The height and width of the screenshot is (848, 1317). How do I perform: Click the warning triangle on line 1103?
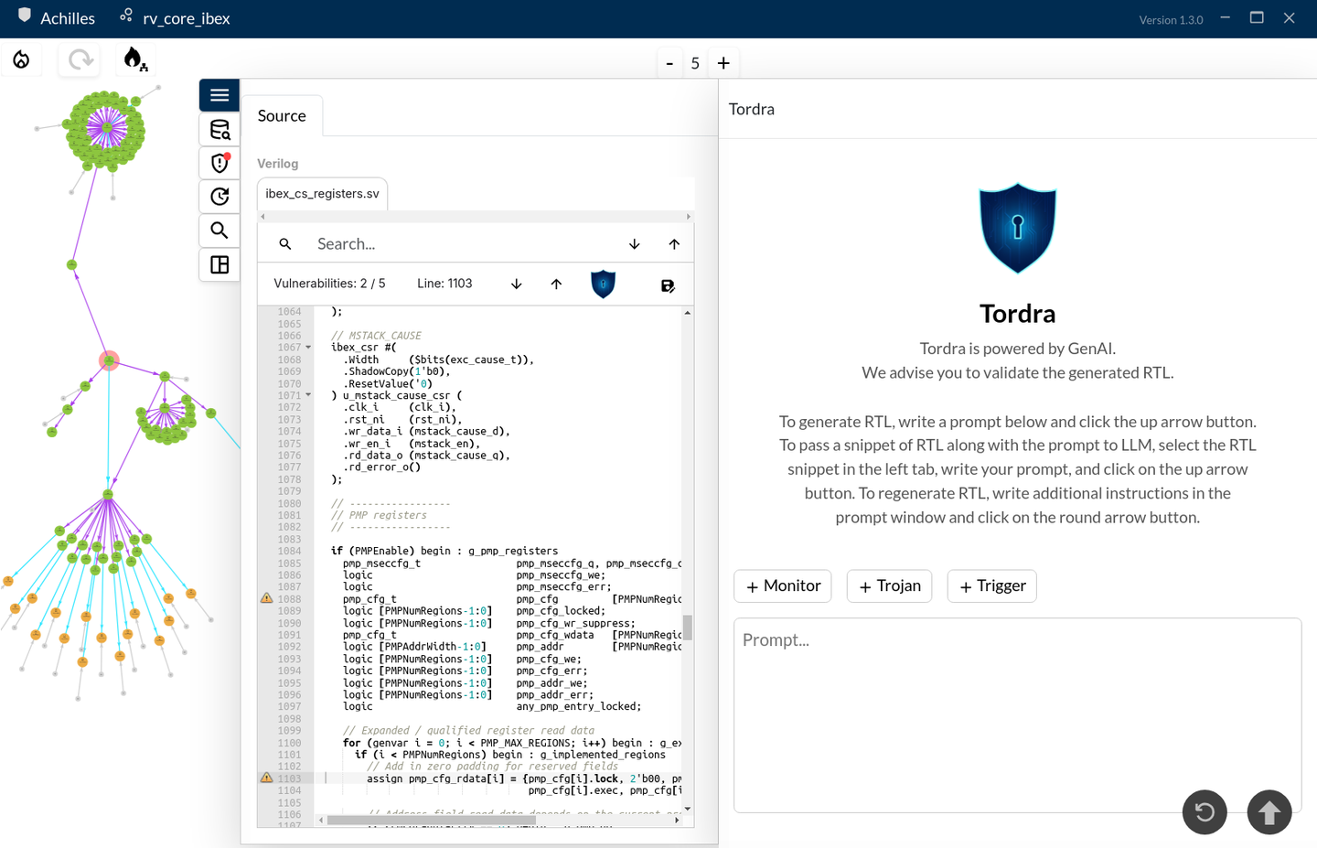click(x=266, y=778)
